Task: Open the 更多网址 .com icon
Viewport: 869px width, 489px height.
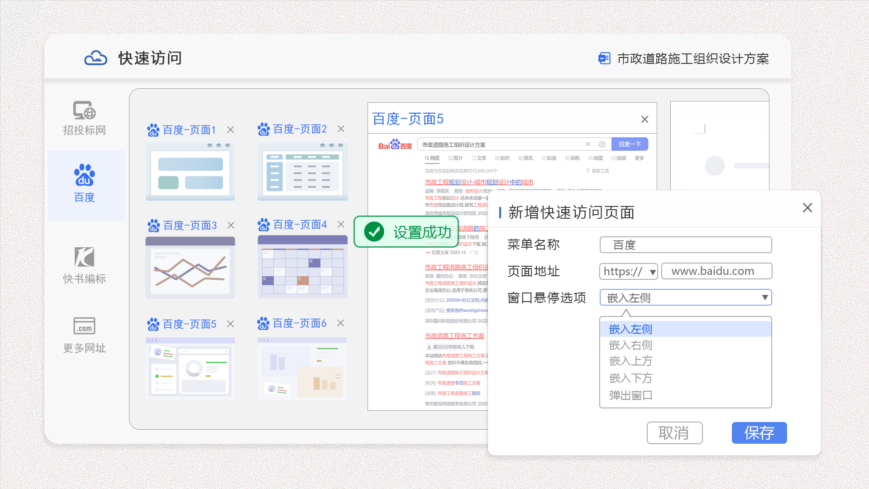Action: (84, 326)
